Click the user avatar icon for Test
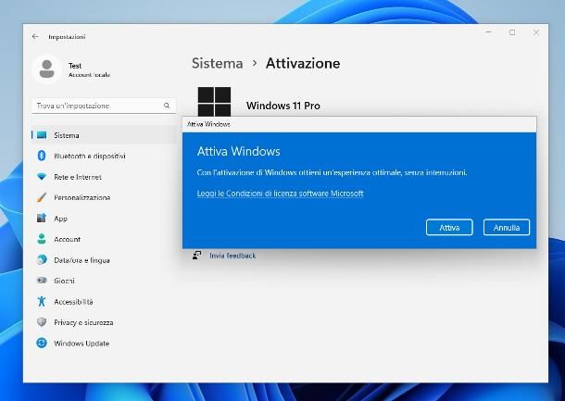The image size is (565, 401). pyautogui.click(x=47, y=69)
